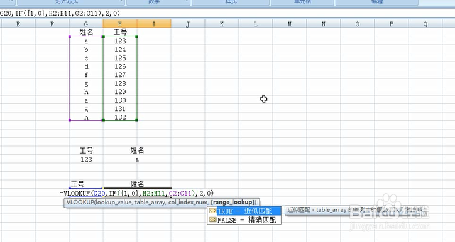Select column F header
455x242 pixels.
point(52,24)
